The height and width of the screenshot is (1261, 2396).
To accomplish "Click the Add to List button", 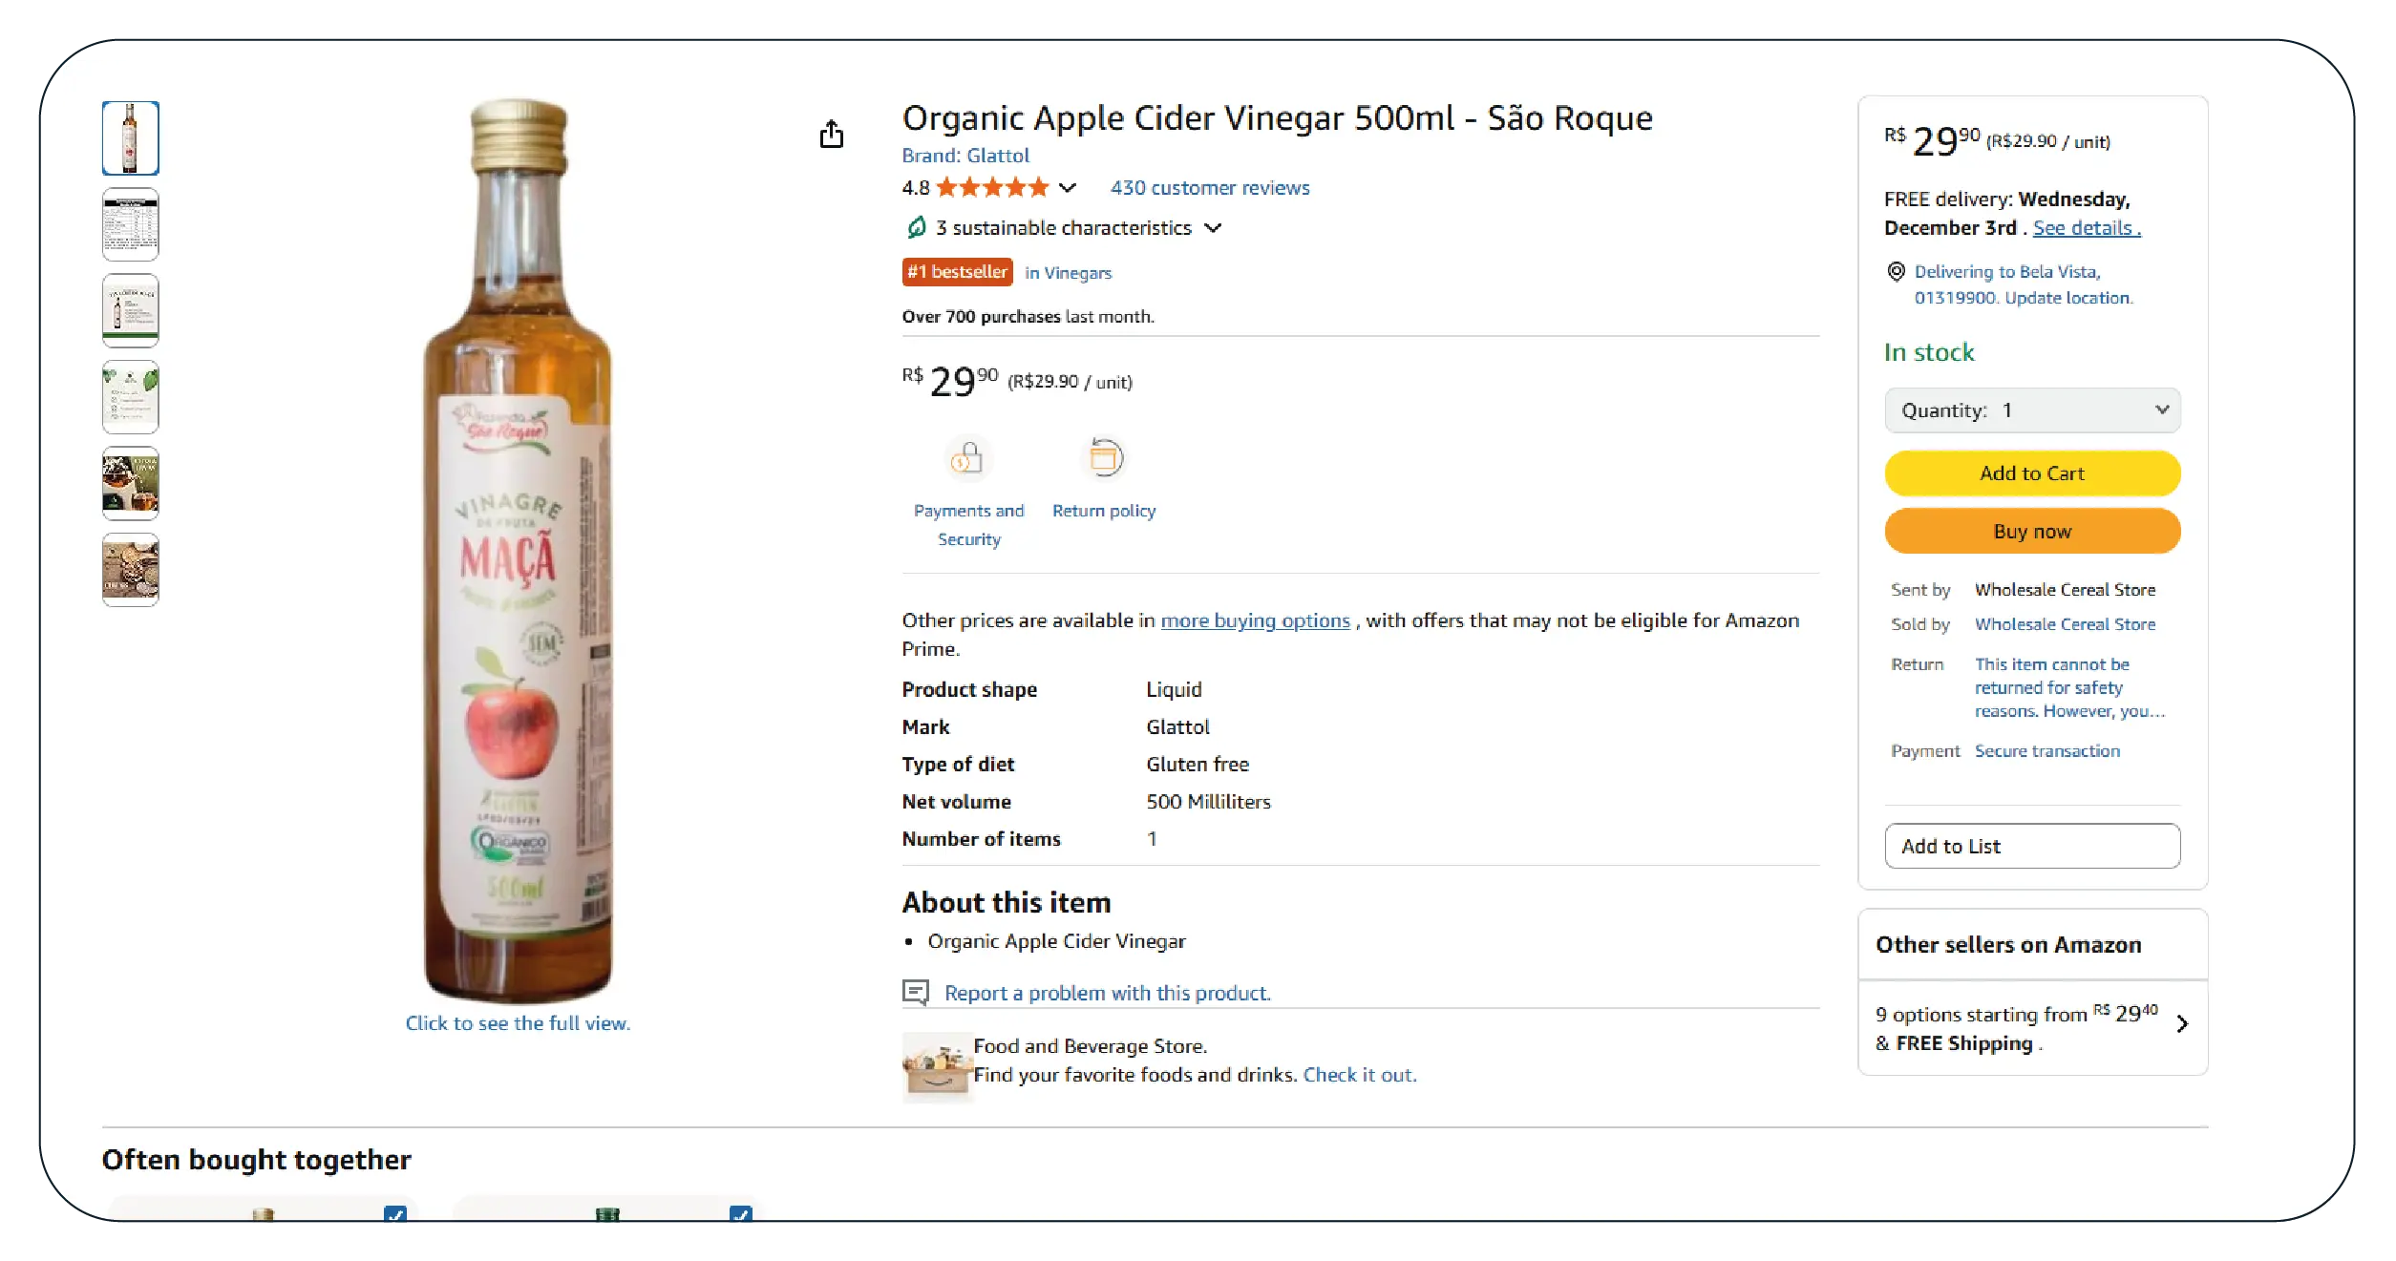I will pos(2031,846).
